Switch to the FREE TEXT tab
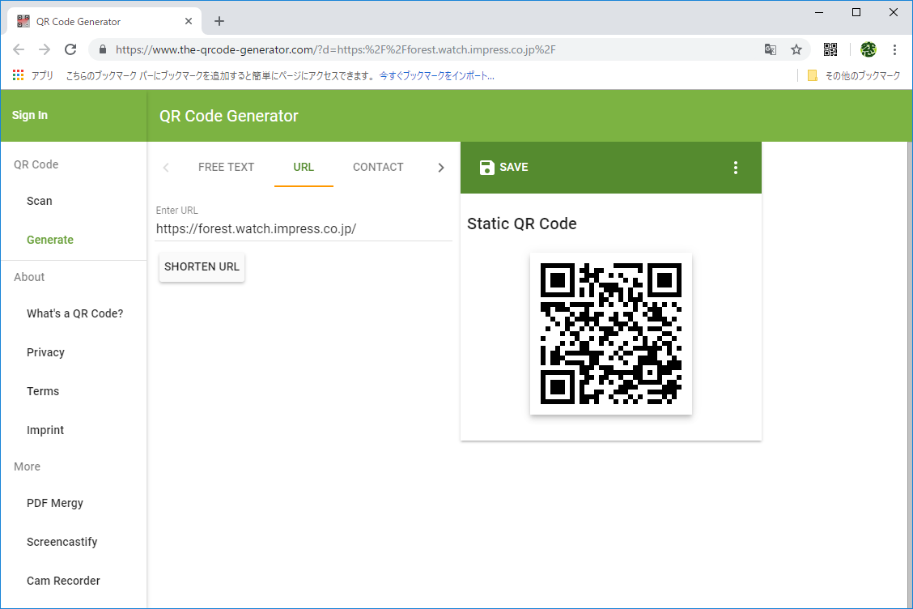Image resolution: width=913 pixels, height=609 pixels. coord(226,167)
